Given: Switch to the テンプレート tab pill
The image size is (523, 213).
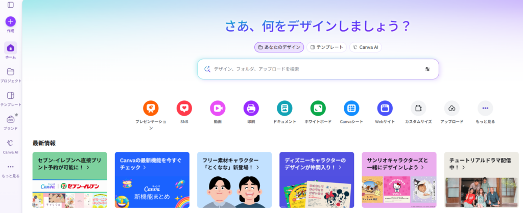Looking at the screenshot, I should coord(326,47).
